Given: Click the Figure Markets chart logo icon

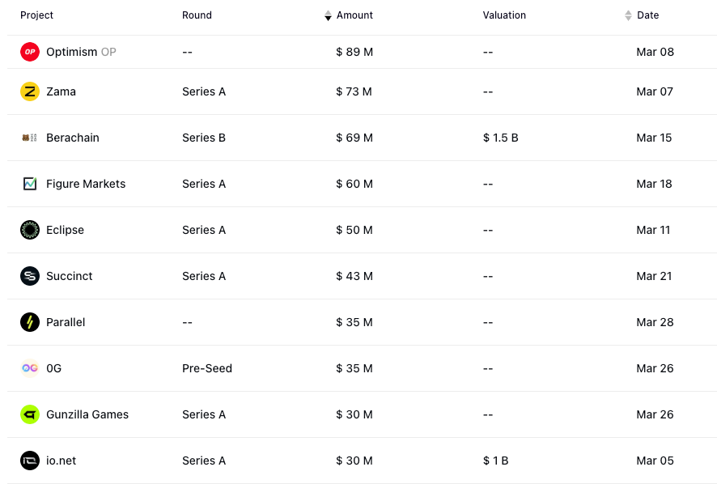Looking at the screenshot, I should click(x=30, y=184).
